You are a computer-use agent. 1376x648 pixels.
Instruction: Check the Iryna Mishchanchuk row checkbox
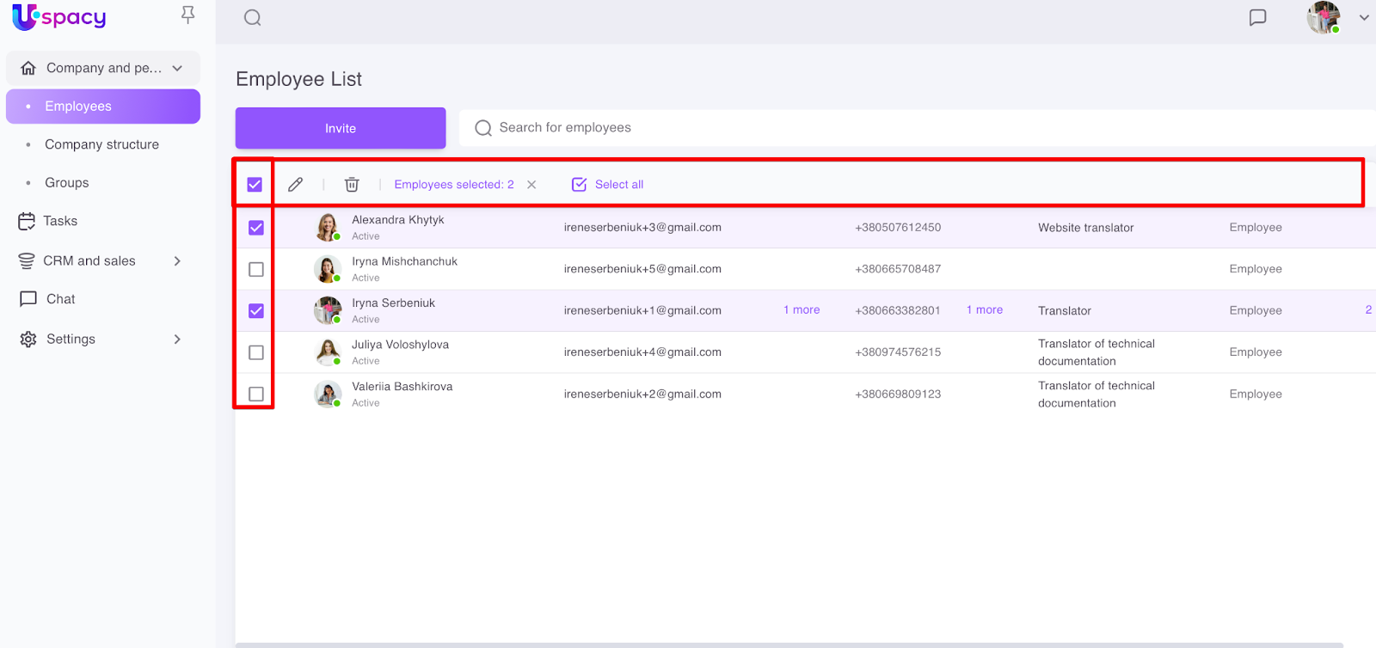(256, 269)
